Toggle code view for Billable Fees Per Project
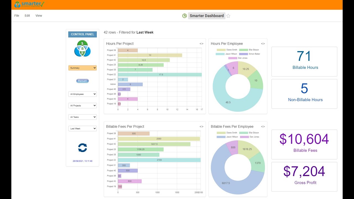The width and height of the screenshot is (354, 199). pyautogui.click(x=201, y=127)
